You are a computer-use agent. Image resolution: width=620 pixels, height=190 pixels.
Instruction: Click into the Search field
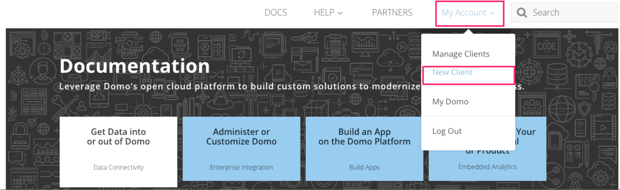tap(564, 13)
